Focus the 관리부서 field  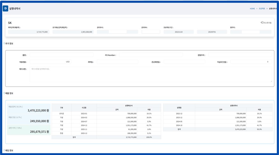(117, 32)
